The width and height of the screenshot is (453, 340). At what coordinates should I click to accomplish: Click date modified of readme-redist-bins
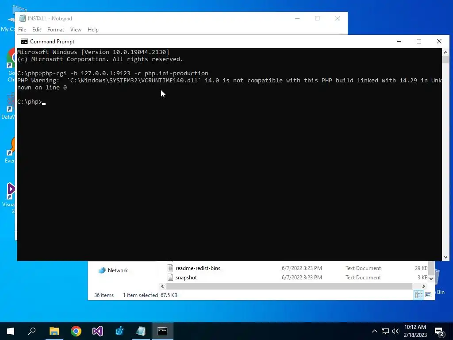click(302, 268)
